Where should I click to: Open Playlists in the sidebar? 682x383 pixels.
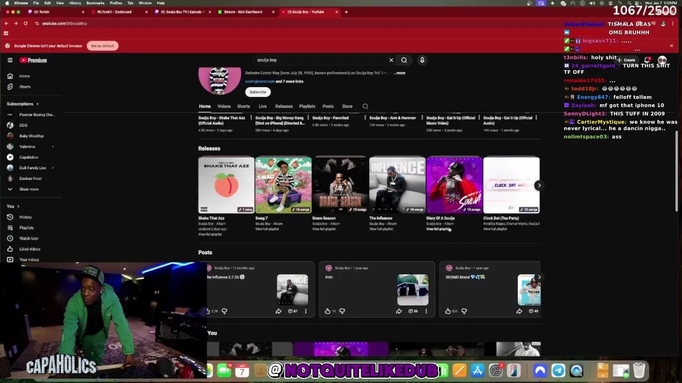(x=30, y=228)
